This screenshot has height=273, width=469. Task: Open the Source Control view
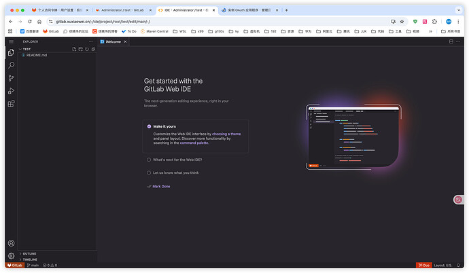tap(11, 78)
